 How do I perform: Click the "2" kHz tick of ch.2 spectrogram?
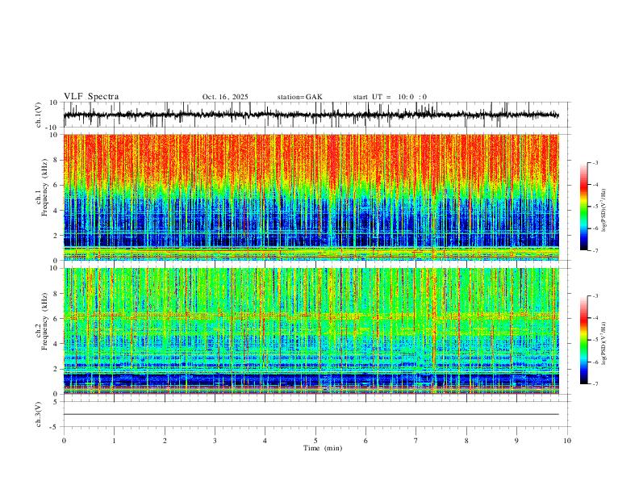click(x=56, y=369)
